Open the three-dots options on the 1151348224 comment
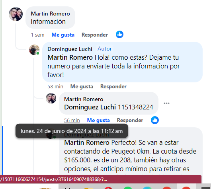211x189 pixels. (x=166, y=103)
